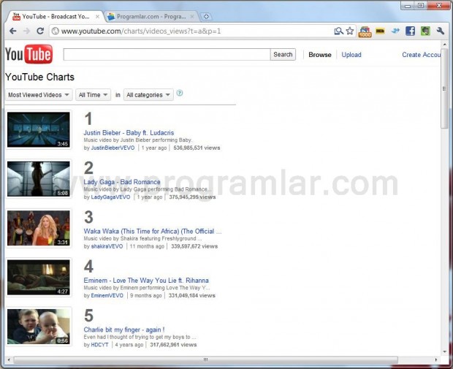Open the wrench settings menu
453x369 pixels.
coord(441,31)
